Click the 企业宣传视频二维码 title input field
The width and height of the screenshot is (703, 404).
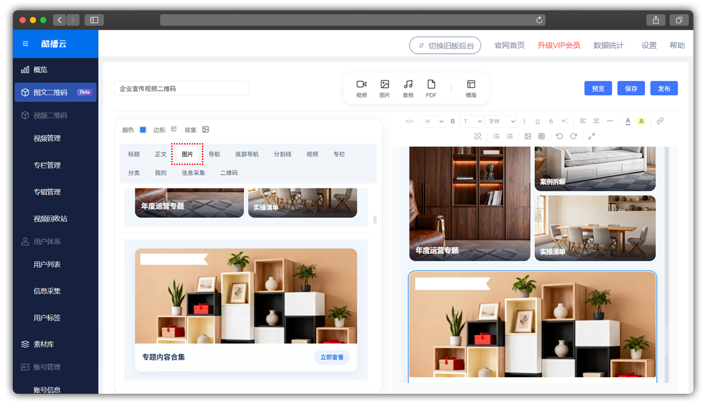181,89
